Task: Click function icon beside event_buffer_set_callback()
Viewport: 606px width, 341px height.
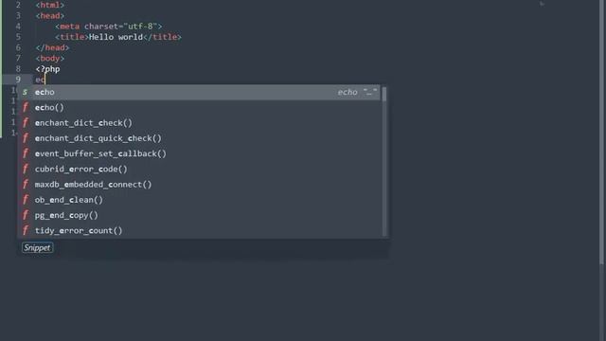Action: click(26, 153)
